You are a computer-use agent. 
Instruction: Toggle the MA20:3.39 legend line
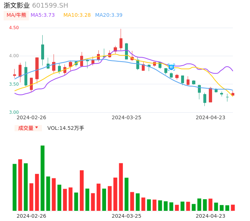coord(109,15)
